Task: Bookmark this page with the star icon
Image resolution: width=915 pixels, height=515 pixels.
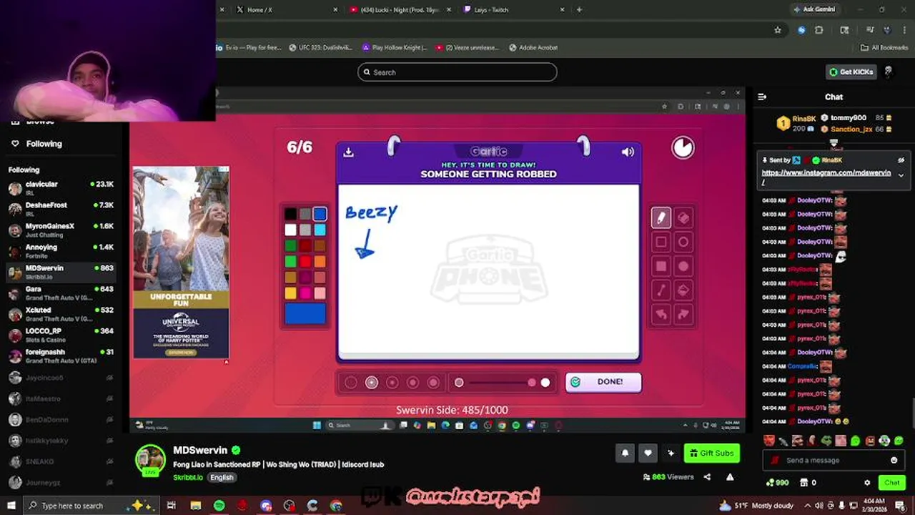Action: pyautogui.click(x=778, y=30)
